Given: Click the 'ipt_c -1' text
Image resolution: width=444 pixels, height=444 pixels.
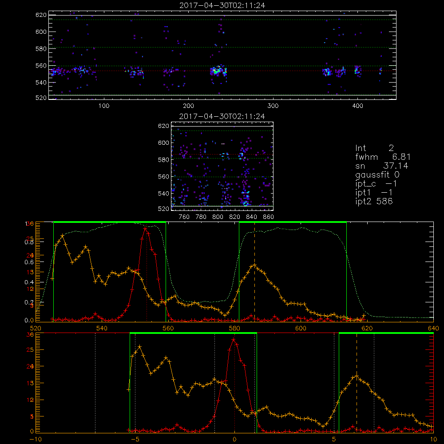Looking at the screenshot, I should 376,184.
